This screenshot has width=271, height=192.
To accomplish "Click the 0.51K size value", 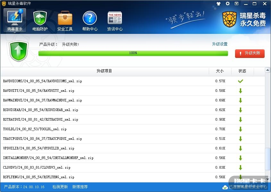I will click(x=220, y=139).
